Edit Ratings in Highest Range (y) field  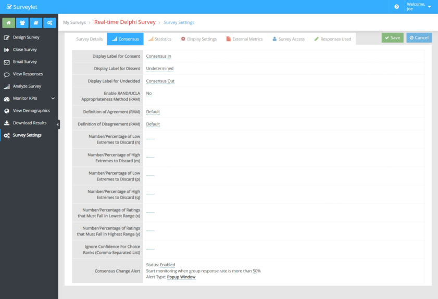[151, 231]
